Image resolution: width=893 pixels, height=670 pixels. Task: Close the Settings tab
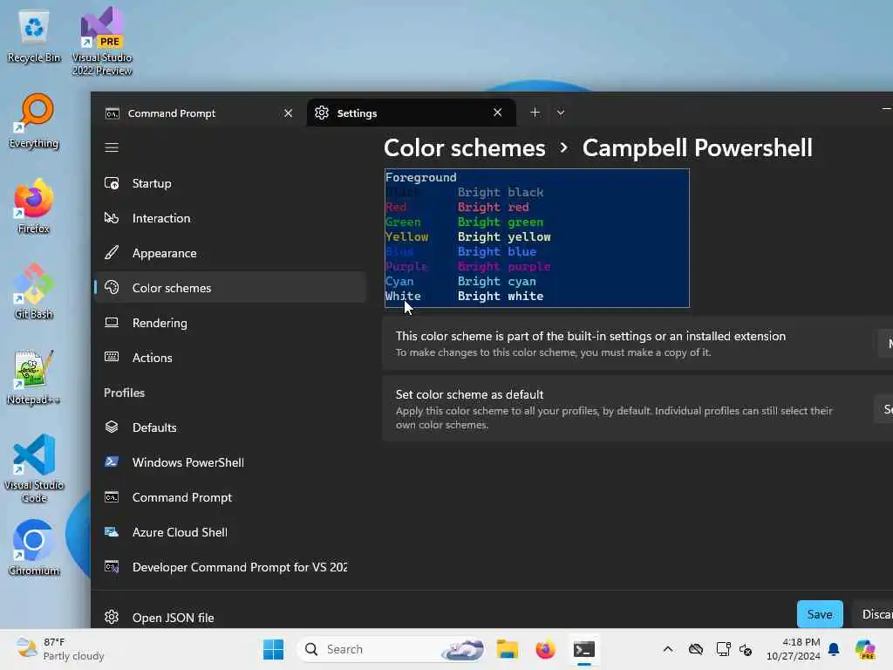498,113
